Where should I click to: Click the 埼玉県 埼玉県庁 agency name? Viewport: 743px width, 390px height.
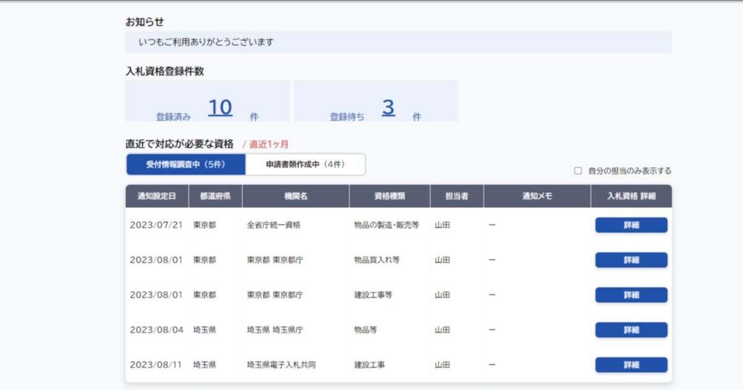click(275, 330)
